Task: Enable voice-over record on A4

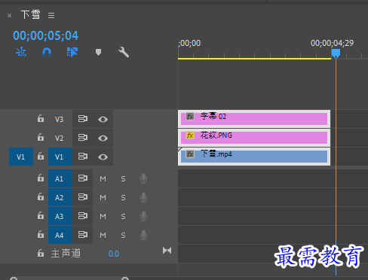Action: coord(143,235)
